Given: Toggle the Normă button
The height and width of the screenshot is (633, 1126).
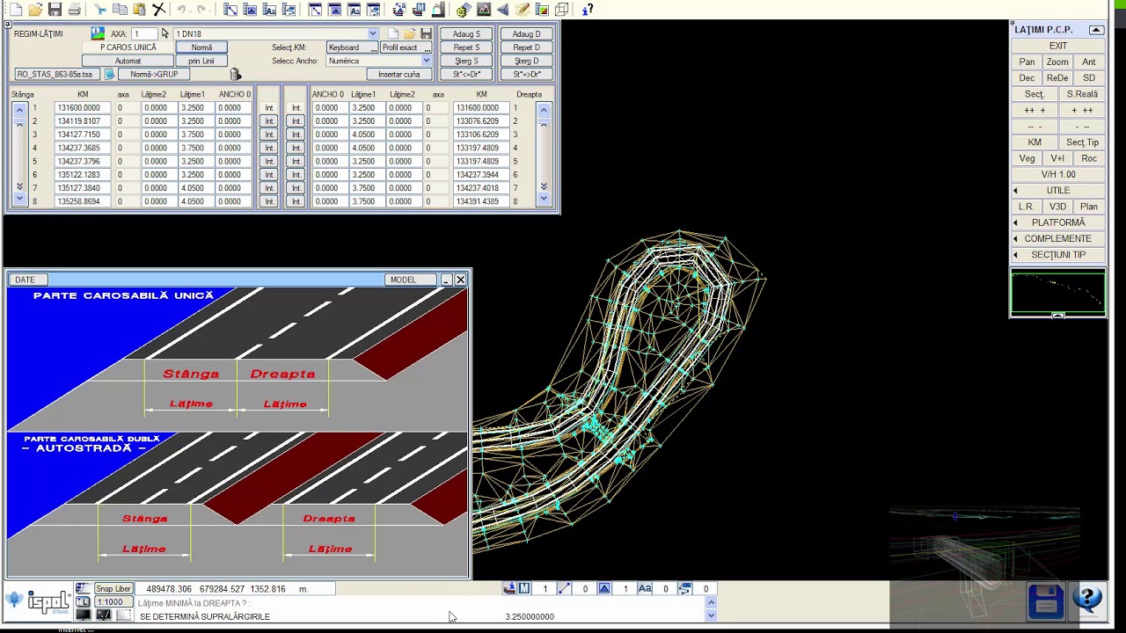Looking at the screenshot, I should [x=201, y=47].
